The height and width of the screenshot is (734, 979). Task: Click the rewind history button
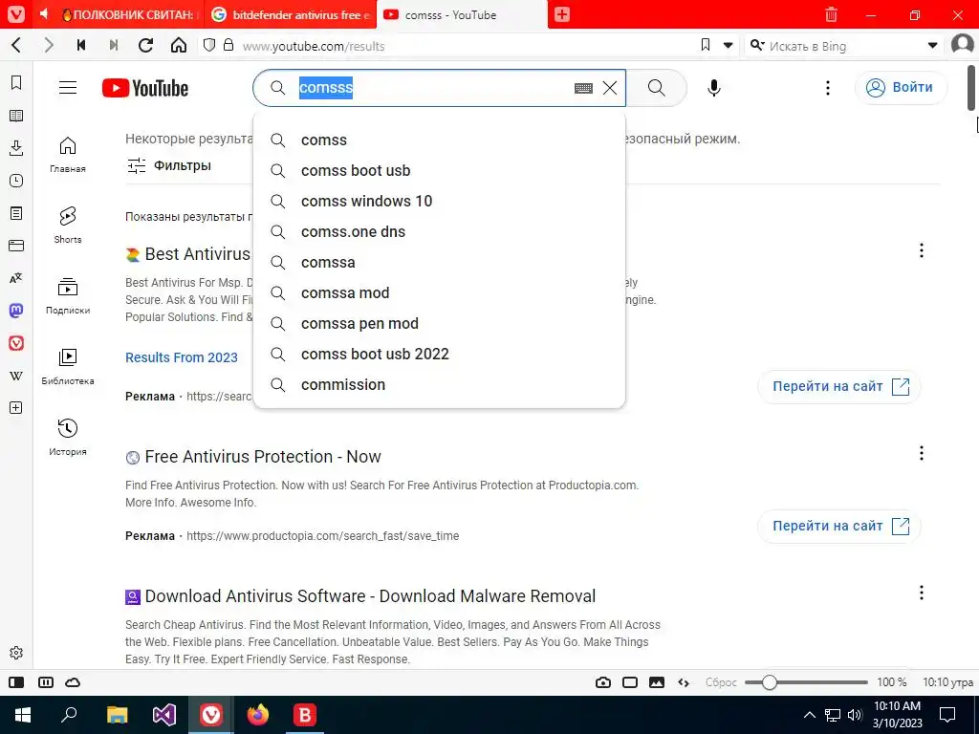point(81,46)
